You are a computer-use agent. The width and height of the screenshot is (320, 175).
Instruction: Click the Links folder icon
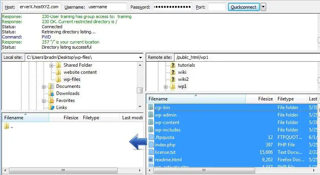click(51, 108)
